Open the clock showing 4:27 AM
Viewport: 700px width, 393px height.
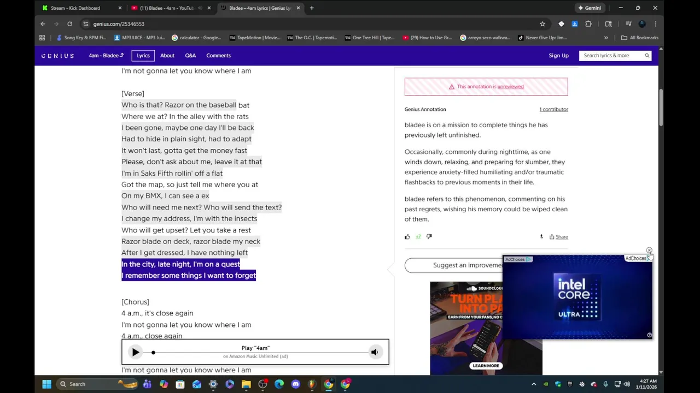647,384
